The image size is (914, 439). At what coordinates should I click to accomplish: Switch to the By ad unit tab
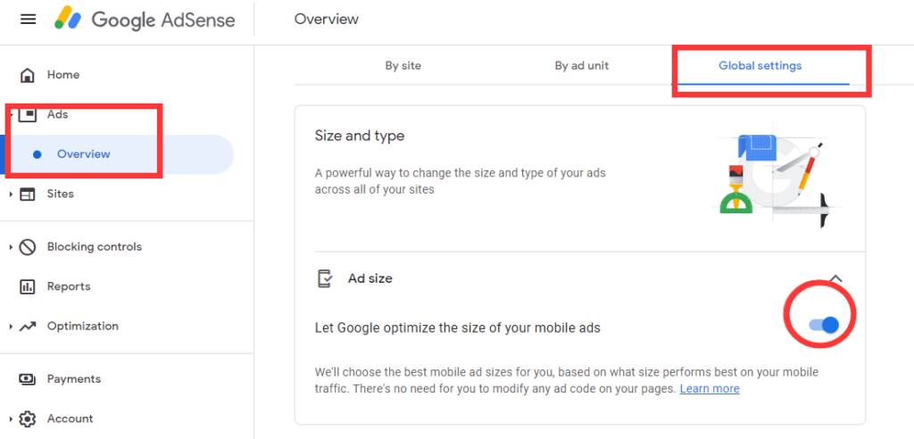click(x=582, y=66)
